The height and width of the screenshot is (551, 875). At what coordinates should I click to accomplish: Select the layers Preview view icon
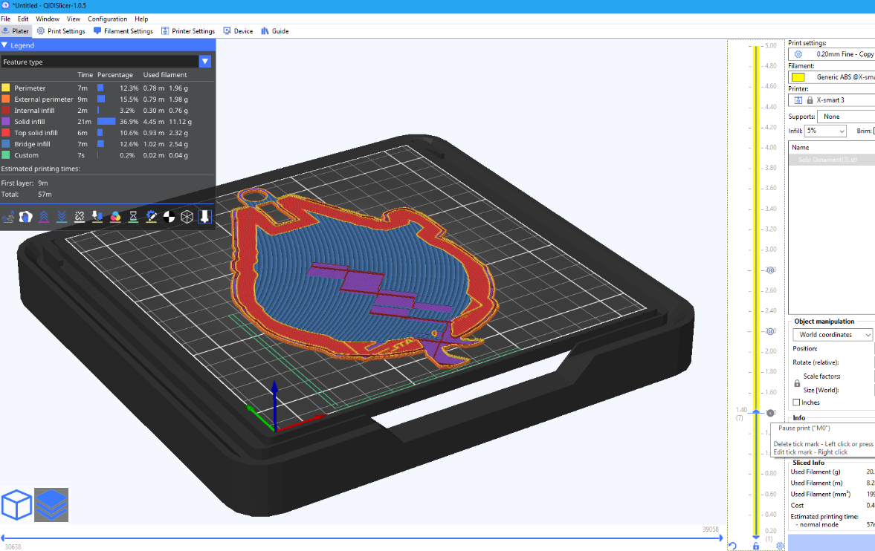51,505
